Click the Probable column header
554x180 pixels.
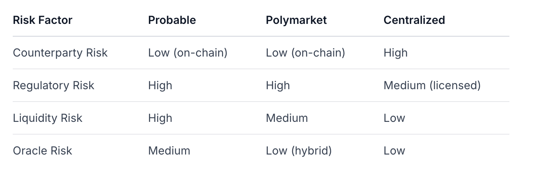(172, 20)
